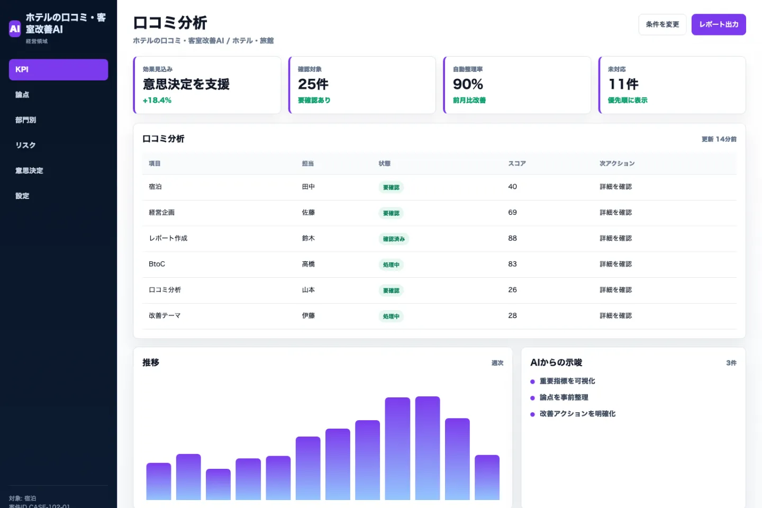Click 要確認 badge in 経営企画 row
The image size is (762, 508).
click(x=391, y=213)
